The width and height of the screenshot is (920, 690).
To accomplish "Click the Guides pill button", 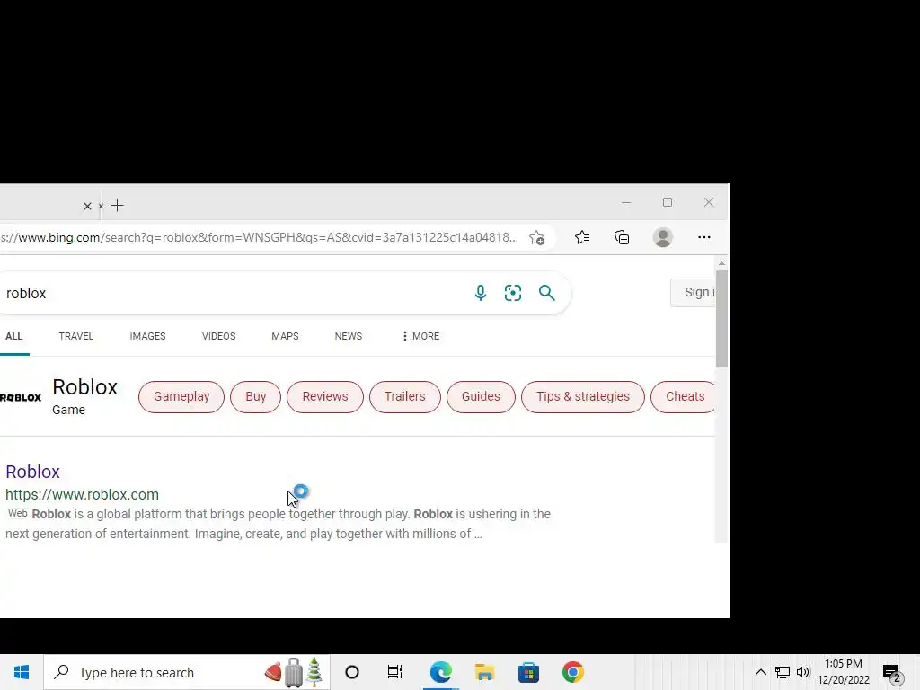I will [x=481, y=396].
